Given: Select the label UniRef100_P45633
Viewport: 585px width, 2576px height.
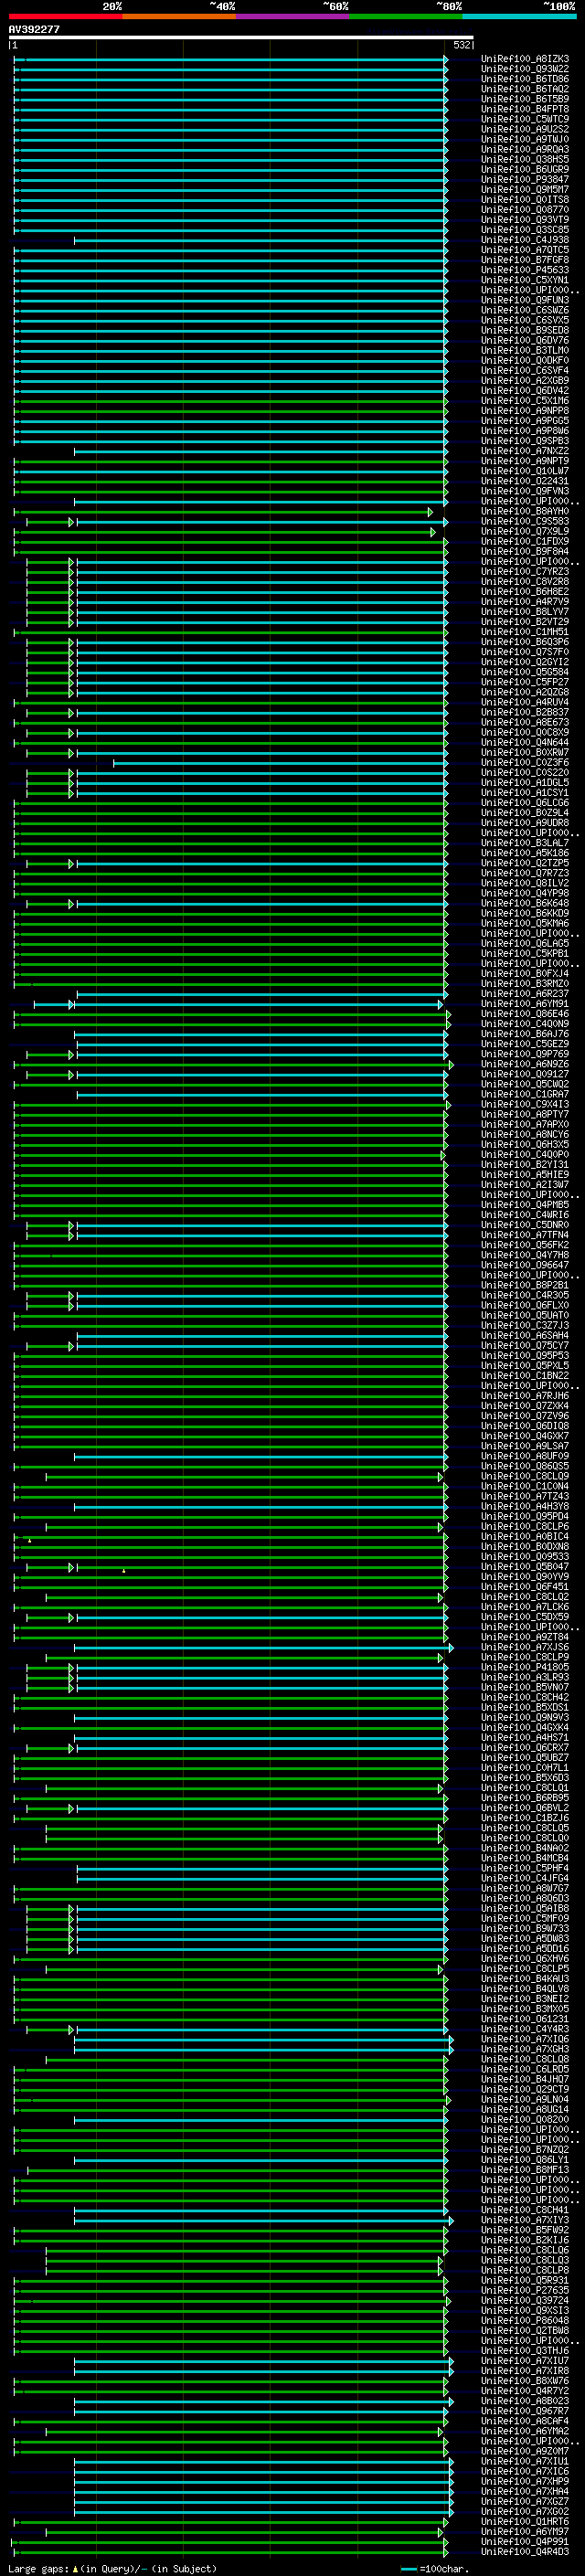Looking at the screenshot, I should [525, 270].
